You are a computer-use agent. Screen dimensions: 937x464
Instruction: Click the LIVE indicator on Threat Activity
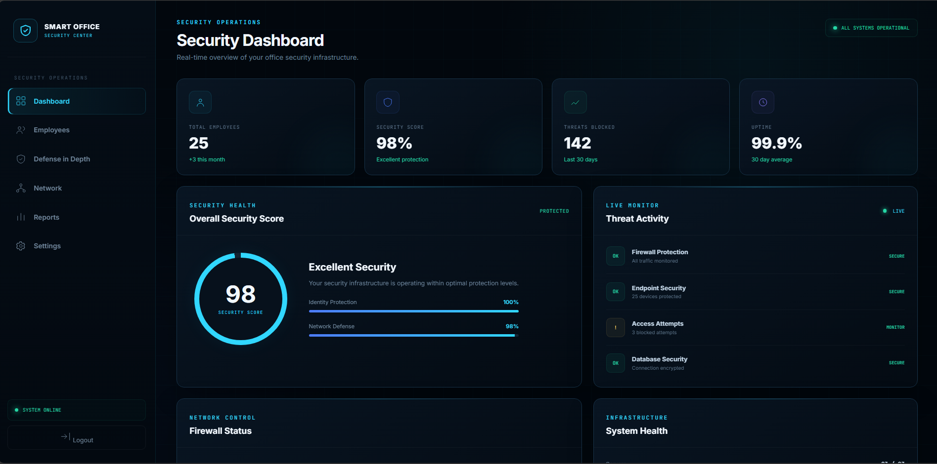894,211
